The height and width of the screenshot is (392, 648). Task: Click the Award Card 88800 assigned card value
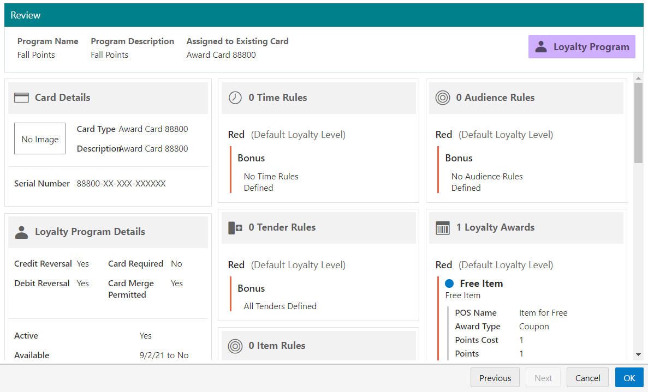[221, 55]
